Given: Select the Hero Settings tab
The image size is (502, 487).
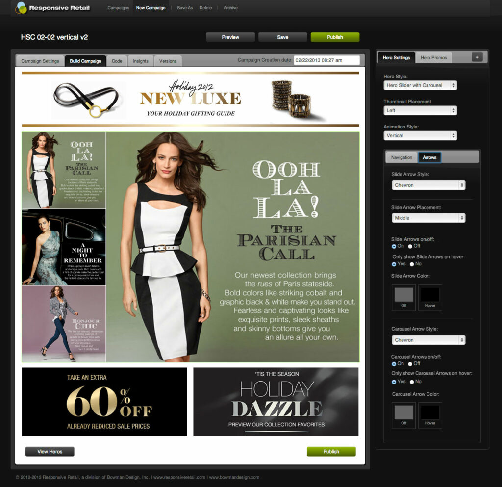Looking at the screenshot, I should (x=396, y=58).
